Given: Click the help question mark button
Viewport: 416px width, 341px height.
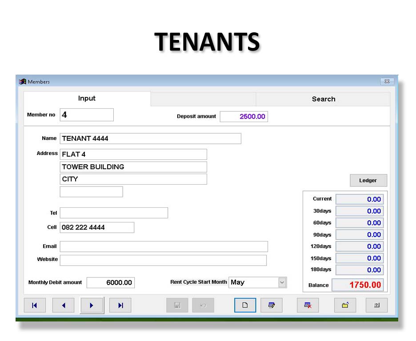Looking at the screenshot, I should (x=376, y=305).
